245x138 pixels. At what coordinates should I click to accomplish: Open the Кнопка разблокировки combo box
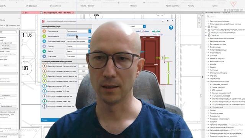point(78,41)
